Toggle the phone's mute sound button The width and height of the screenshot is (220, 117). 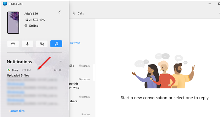pos(42,44)
